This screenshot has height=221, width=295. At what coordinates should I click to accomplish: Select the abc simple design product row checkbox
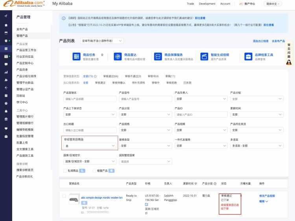pos(64,196)
